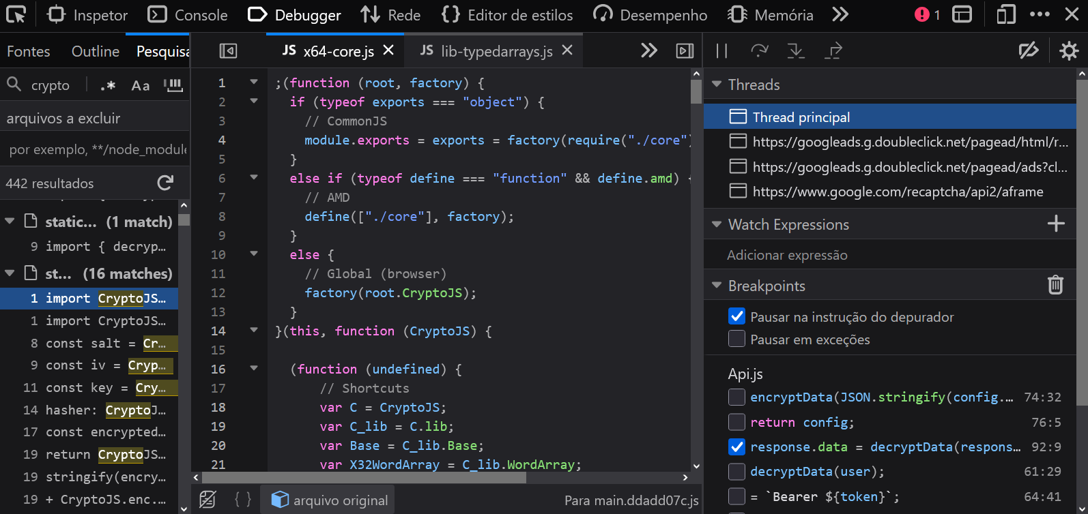Deactivate all breakpoints icon
The width and height of the screenshot is (1088, 514).
tap(1029, 51)
